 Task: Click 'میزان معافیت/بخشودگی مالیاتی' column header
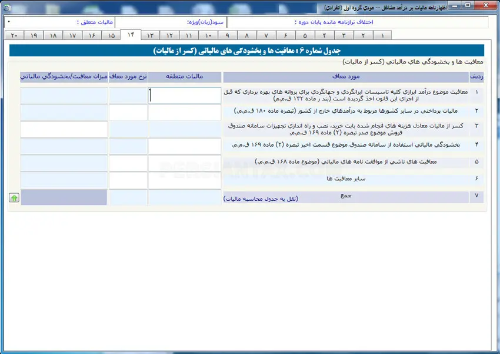click(64, 77)
